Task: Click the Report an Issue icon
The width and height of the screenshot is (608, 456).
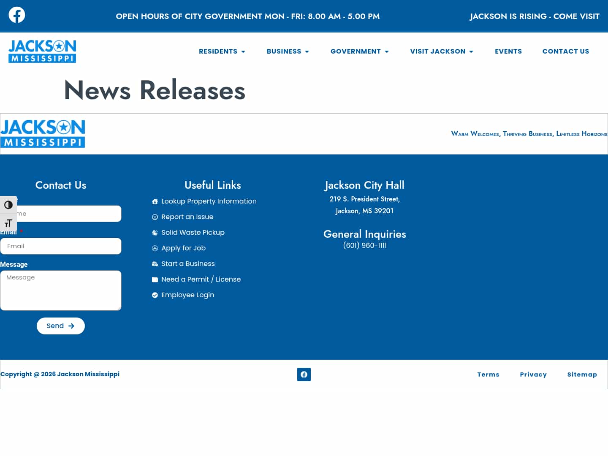Action: coord(155,217)
